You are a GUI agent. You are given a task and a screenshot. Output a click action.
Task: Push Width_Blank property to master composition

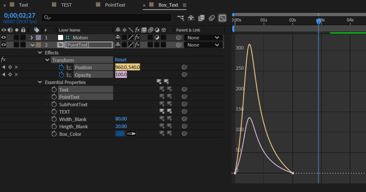point(169,119)
